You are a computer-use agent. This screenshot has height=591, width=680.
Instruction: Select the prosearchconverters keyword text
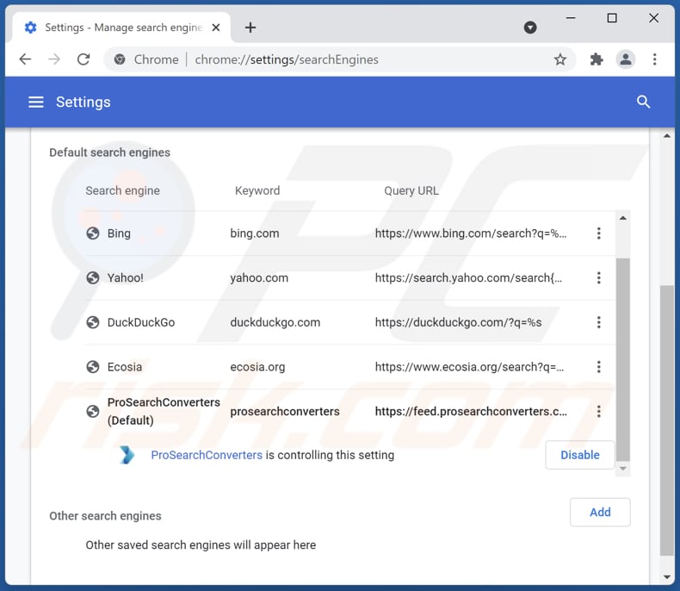285,411
